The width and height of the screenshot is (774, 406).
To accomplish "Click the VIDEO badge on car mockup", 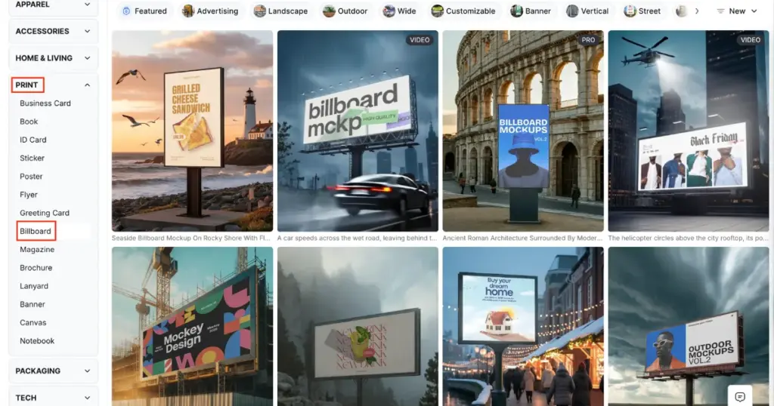I will coord(420,40).
